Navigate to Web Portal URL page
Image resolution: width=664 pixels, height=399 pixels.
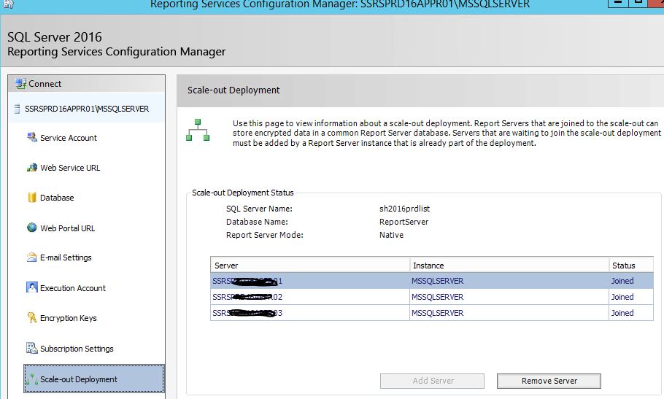[68, 228]
